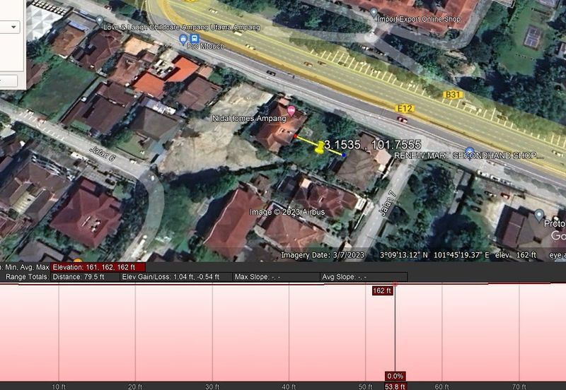Click the 3.1535, 101.7555 placemark label
566x390 pixels.
[372, 145]
